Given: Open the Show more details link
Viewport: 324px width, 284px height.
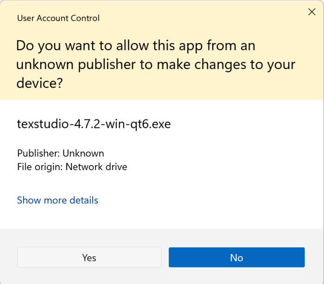Looking at the screenshot, I should pos(57,200).
